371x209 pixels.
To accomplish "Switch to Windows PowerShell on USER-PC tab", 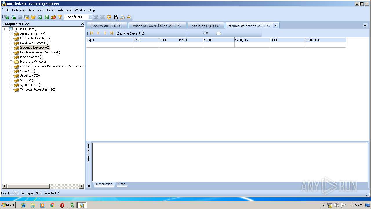I will point(157,26).
